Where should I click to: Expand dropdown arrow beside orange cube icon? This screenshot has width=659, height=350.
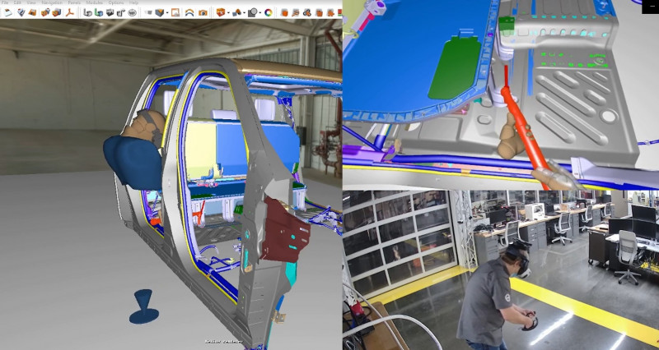(228, 12)
